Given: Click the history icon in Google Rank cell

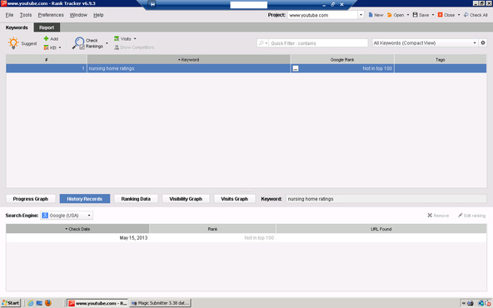Looking at the screenshot, I should click(296, 68).
